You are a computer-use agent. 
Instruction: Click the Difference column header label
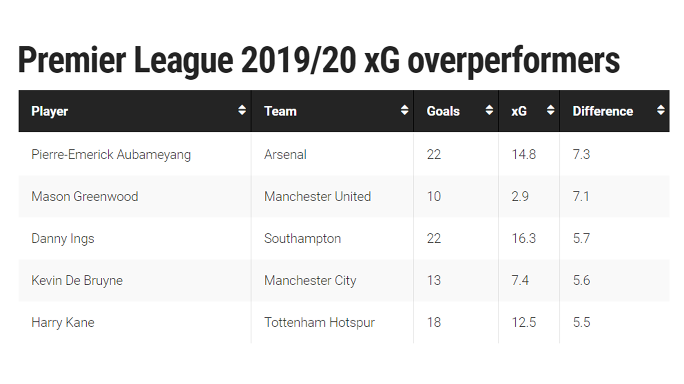(x=603, y=111)
